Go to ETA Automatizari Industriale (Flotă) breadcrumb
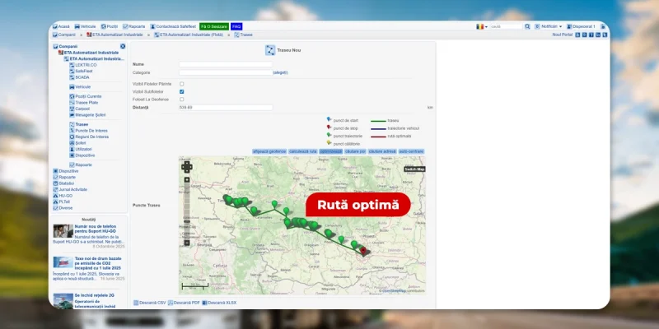 pyautogui.click(x=189, y=35)
